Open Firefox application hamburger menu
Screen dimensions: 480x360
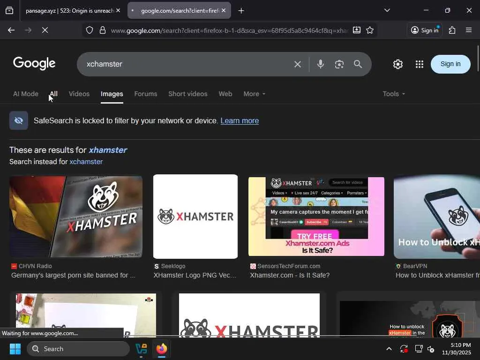tap(469, 30)
